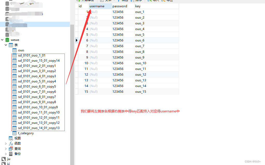Click (Null) username cell in row 4

[x=101, y=29]
